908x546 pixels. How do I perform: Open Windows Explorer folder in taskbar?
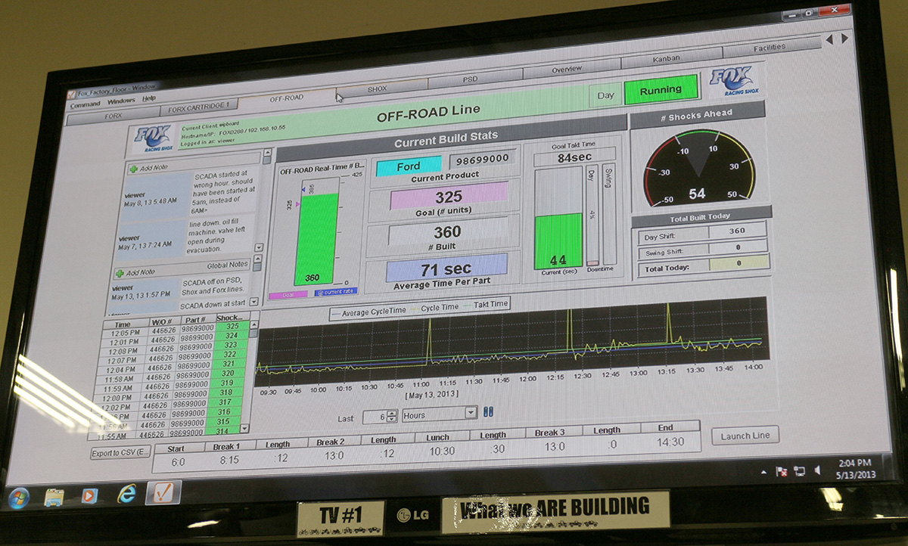pos(54,497)
